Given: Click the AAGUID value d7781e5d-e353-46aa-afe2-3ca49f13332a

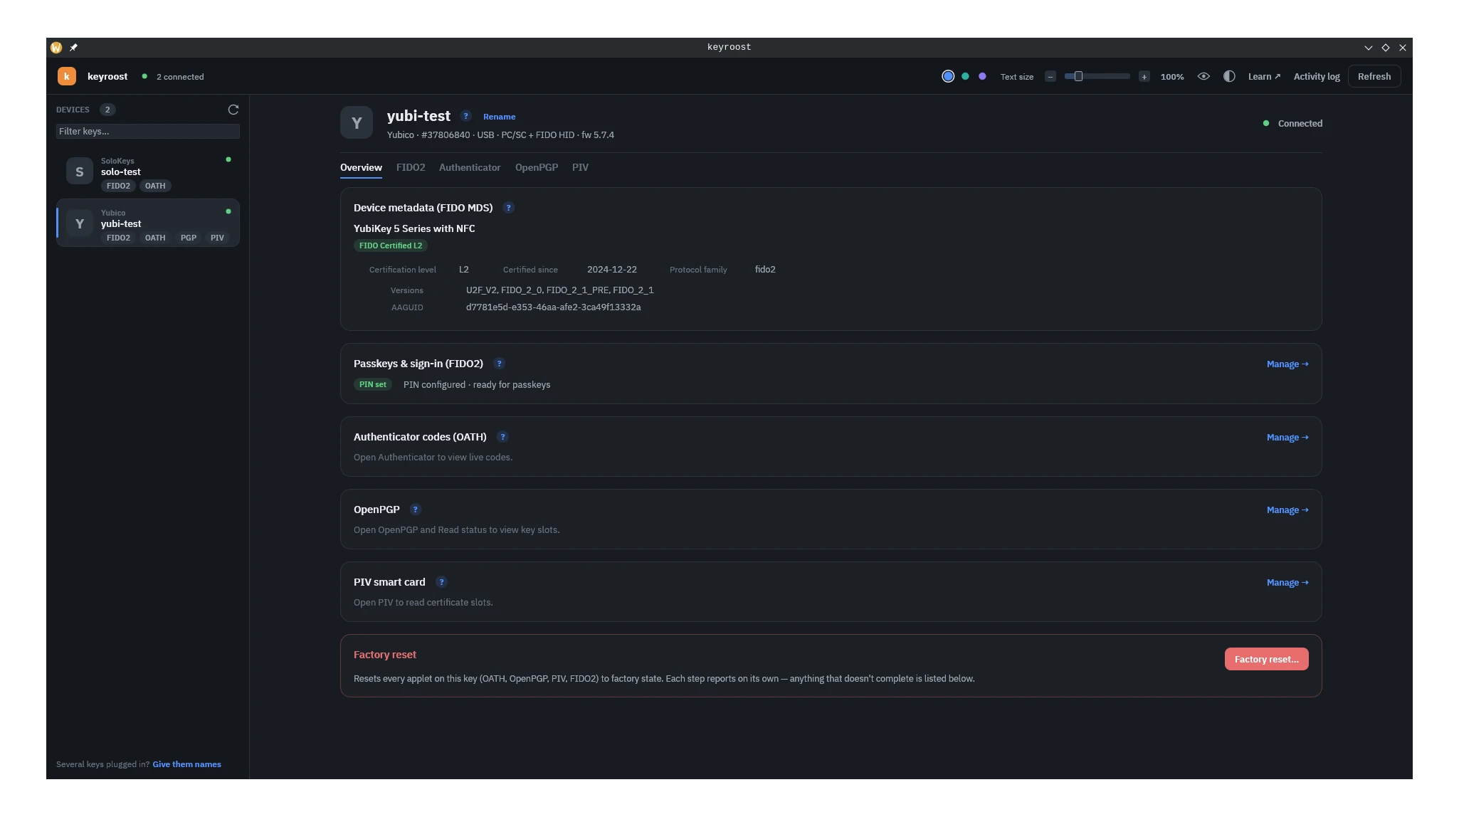Looking at the screenshot, I should point(553,307).
